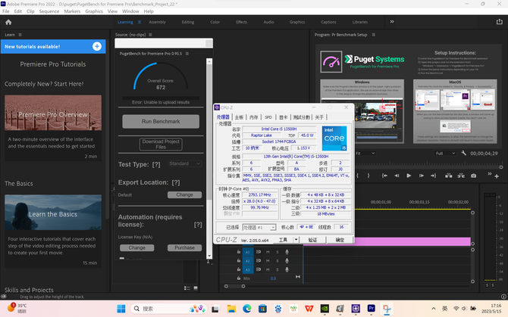Toggle track lock on A3
This screenshot has height=317, width=508.
tap(239, 269)
